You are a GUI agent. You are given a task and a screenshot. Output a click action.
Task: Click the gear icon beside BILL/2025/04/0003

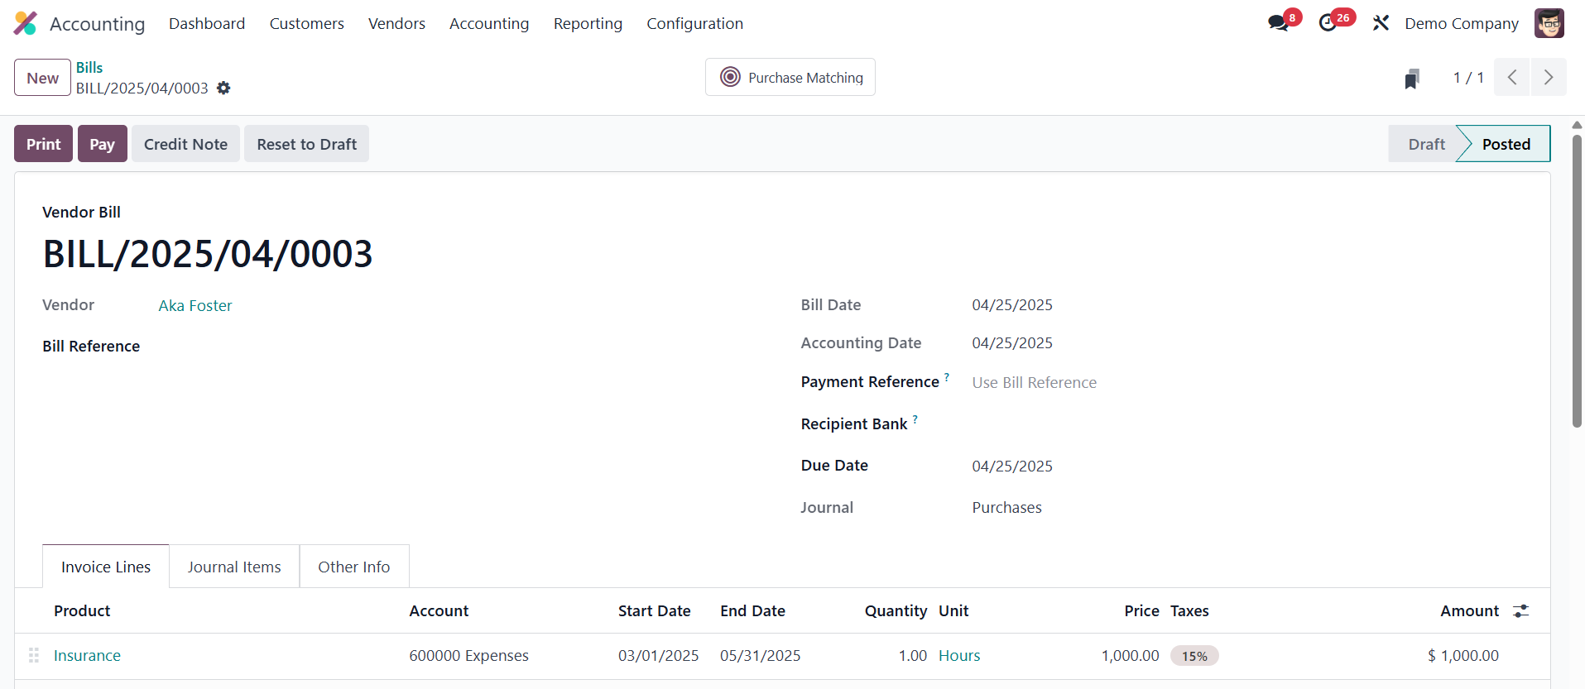pyautogui.click(x=223, y=88)
